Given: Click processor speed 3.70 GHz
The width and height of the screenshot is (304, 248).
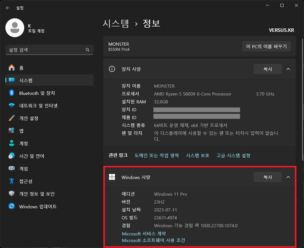Looking at the screenshot, I should pos(265,94).
